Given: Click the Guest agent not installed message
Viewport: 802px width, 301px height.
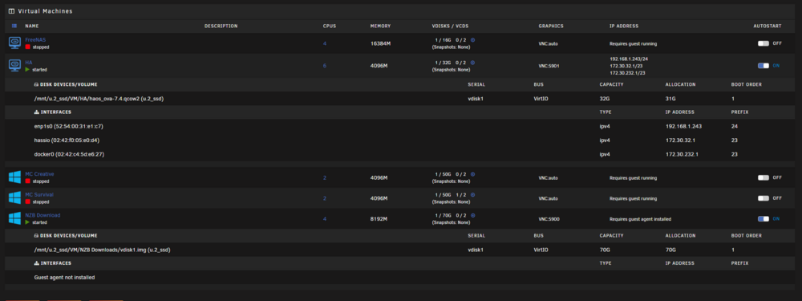Looking at the screenshot, I should [x=64, y=278].
